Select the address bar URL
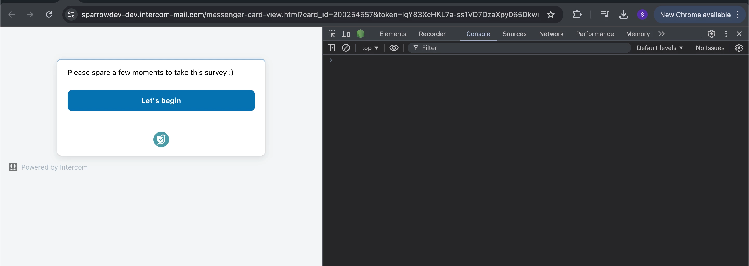749x266 pixels. pos(310,15)
